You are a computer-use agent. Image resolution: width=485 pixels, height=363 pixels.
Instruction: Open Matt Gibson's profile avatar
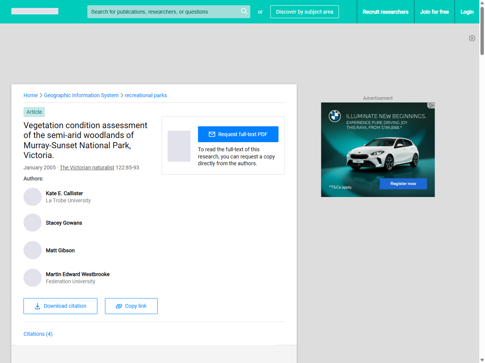33,250
